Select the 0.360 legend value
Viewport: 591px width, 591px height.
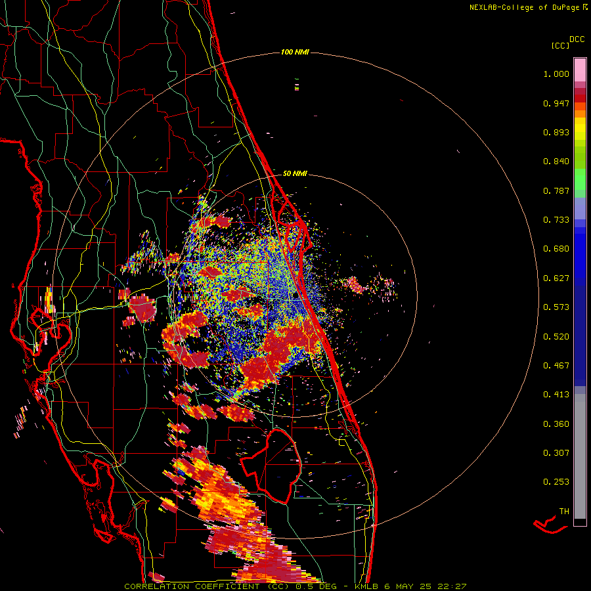coord(556,424)
